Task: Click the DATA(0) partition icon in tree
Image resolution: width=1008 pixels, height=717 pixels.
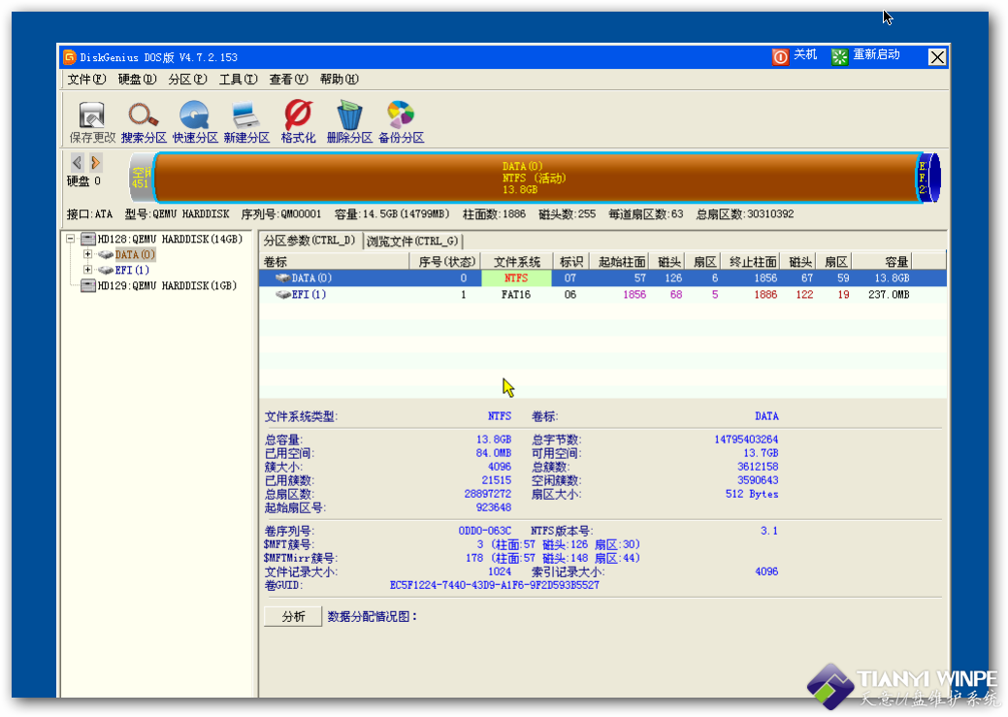Action: [106, 255]
